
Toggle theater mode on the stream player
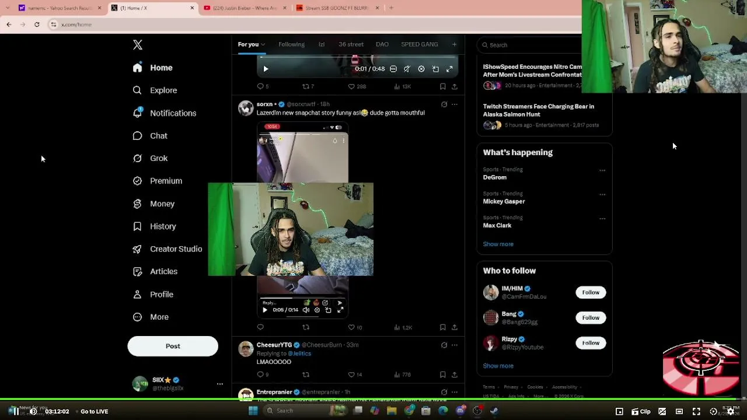coord(679,411)
